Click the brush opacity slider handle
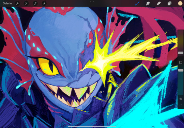 tap(181, 70)
